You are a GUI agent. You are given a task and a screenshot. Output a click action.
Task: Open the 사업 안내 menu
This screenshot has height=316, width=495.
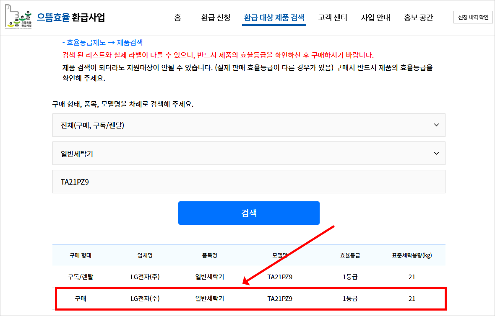point(376,18)
